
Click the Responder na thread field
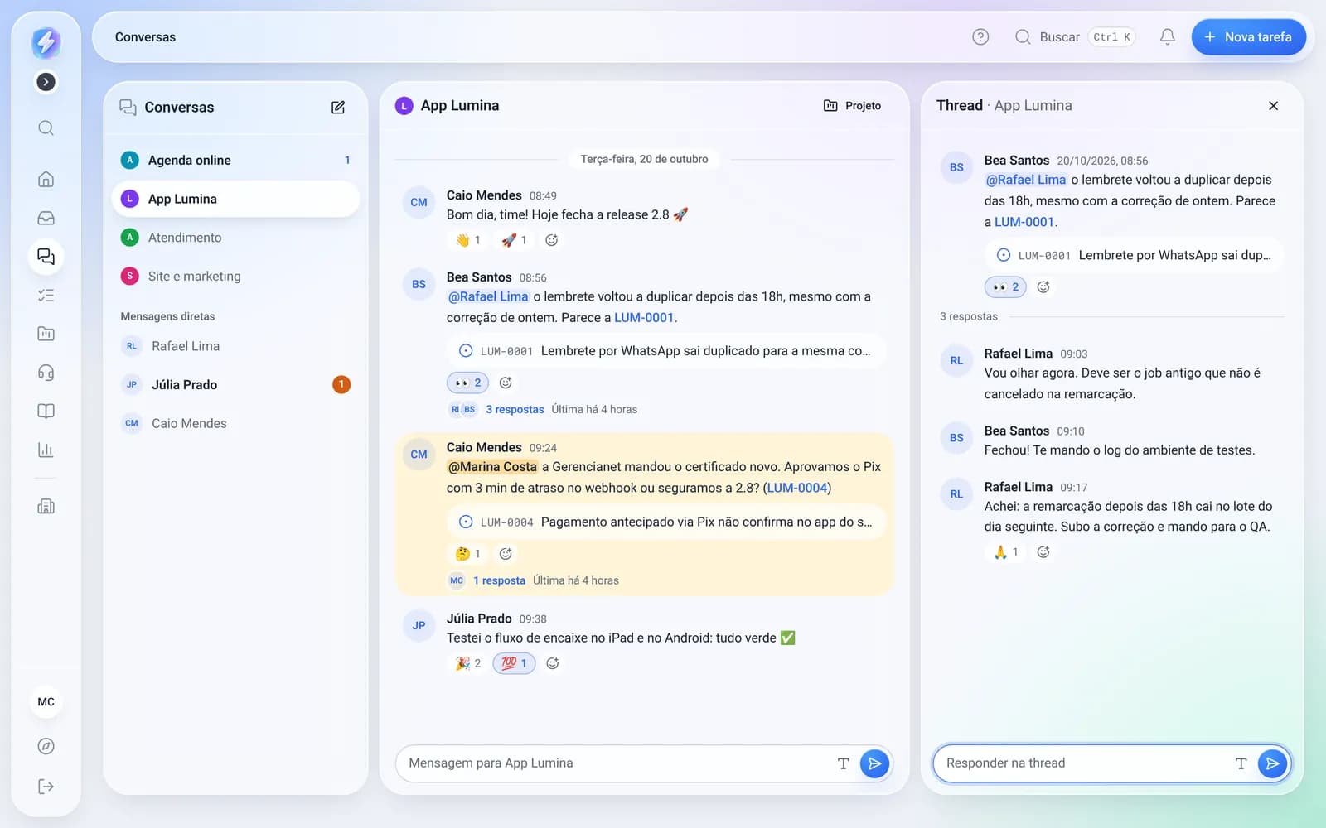click(x=1085, y=763)
